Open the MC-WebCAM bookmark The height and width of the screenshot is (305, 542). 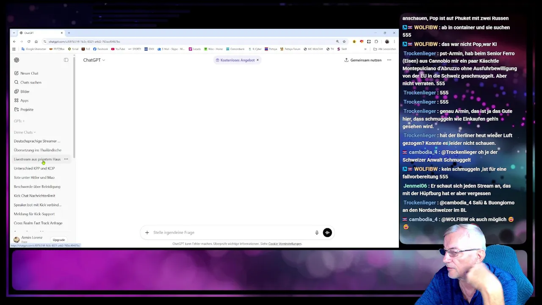click(x=313, y=49)
